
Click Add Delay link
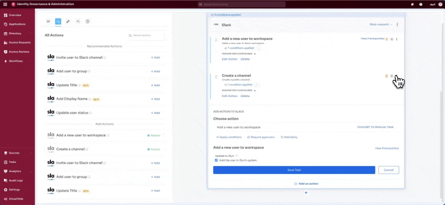(289, 138)
